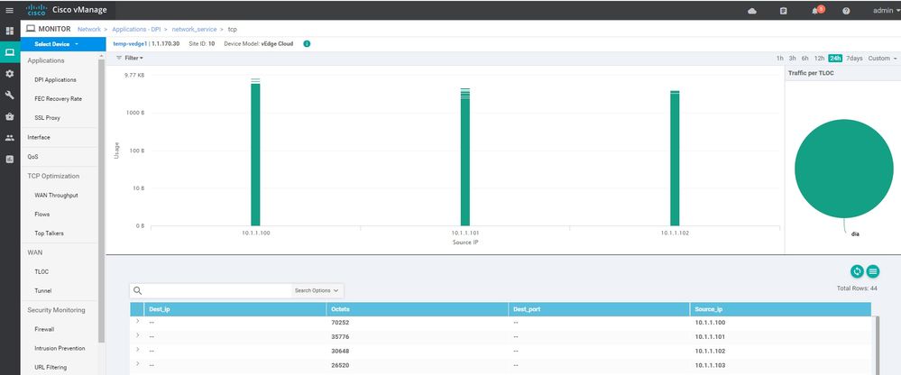Click the 10.1.1.100 usage bar
901x375 pixels.
coord(255,152)
